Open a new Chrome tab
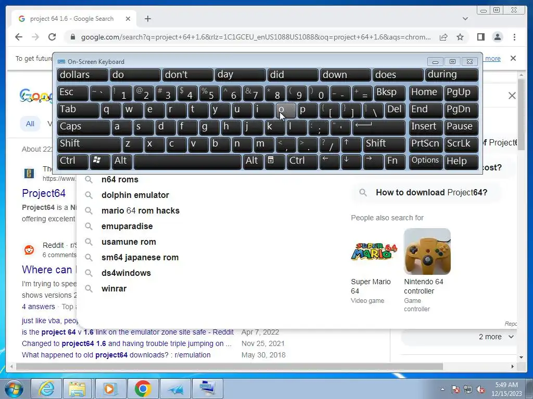 tap(147, 19)
